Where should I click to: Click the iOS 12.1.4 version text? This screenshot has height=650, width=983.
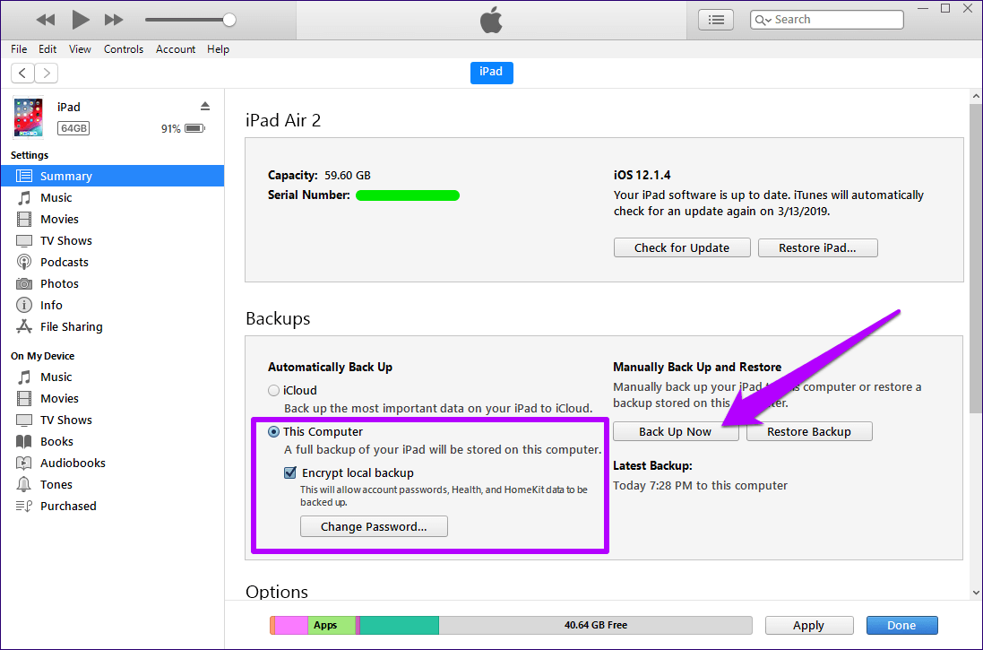[x=642, y=175]
